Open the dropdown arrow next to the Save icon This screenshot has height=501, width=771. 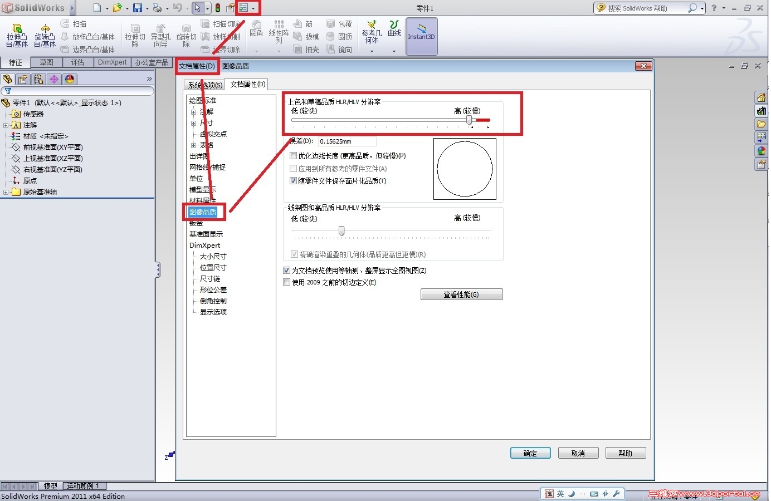(x=147, y=8)
